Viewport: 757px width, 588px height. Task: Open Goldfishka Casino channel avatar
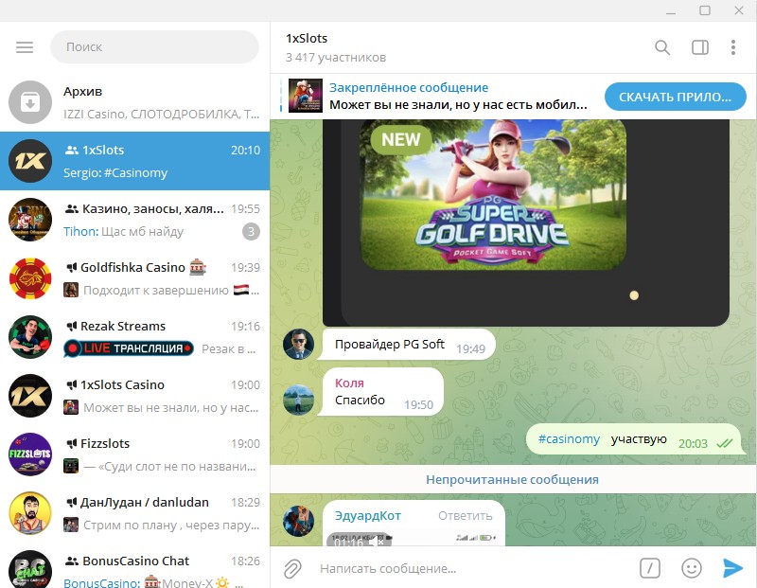pyautogui.click(x=30, y=278)
